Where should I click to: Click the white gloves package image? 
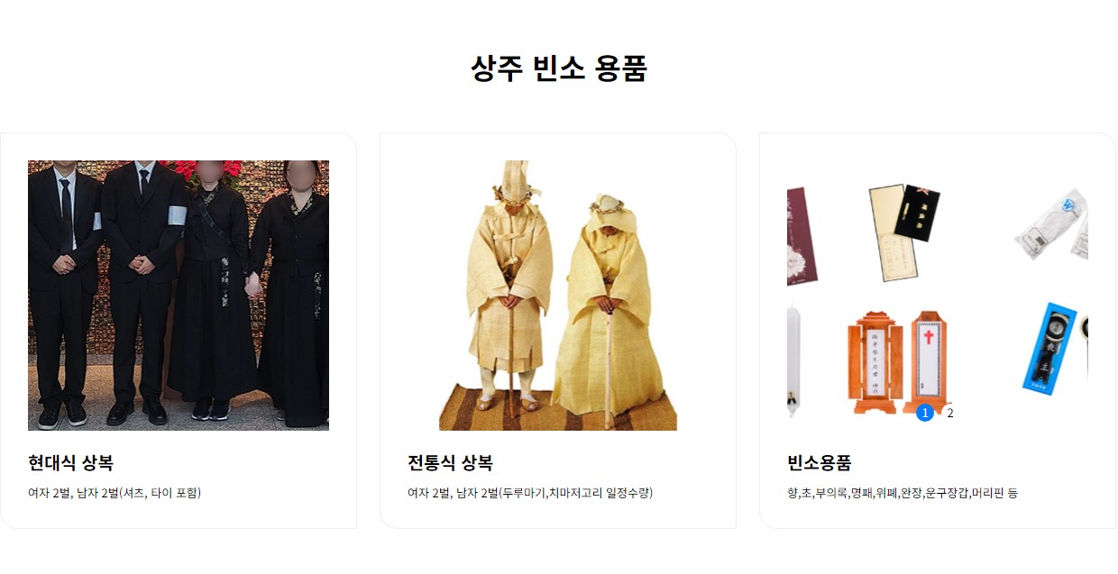coord(1052,225)
